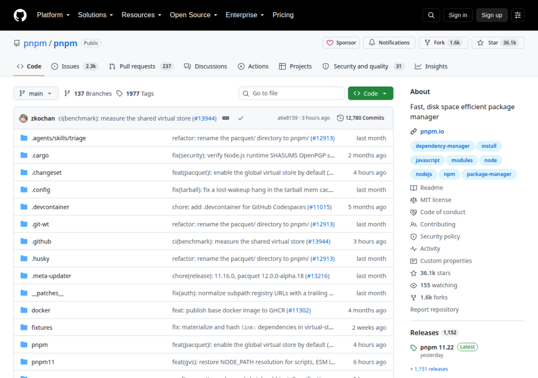
Task: Click the scale icon beside MIT license
Action: coord(413,200)
